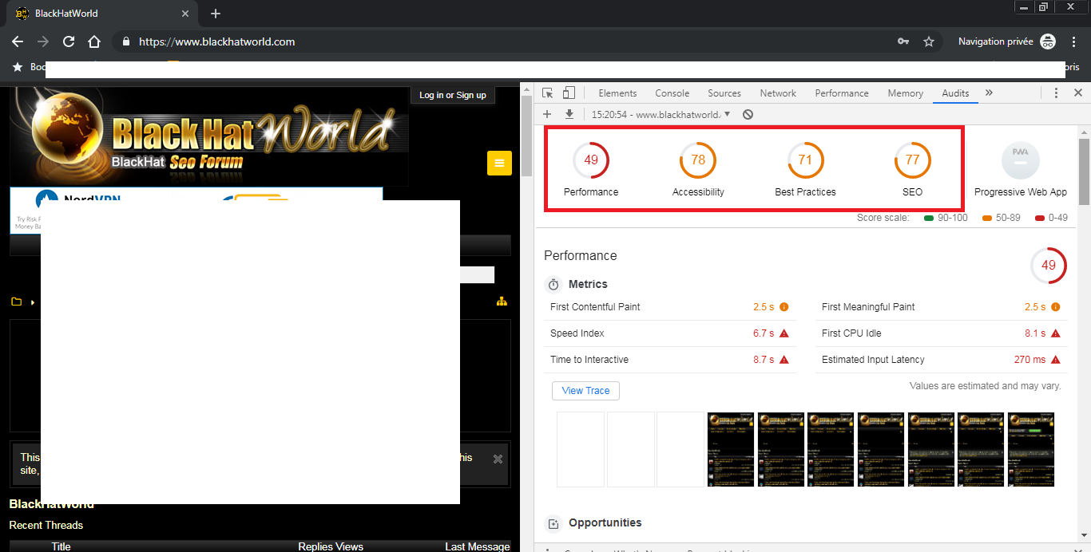The width and height of the screenshot is (1091, 552).
Task: Click the sitemap icon in the forum breadcrumb
Action: click(x=502, y=301)
